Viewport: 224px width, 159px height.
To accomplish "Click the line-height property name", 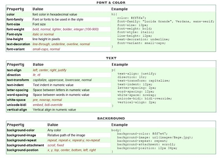I will (x=15, y=39).
